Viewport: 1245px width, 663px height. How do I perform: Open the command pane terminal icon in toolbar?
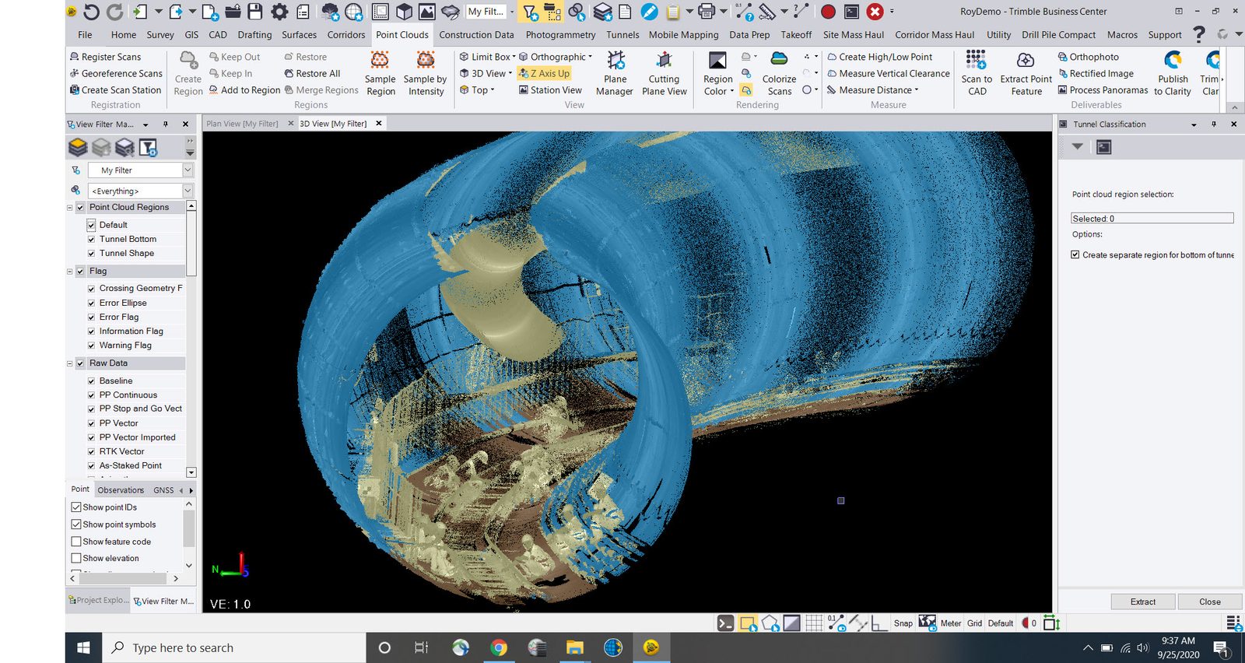852,12
